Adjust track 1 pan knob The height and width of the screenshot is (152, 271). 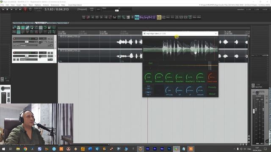[x=40, y=42]
